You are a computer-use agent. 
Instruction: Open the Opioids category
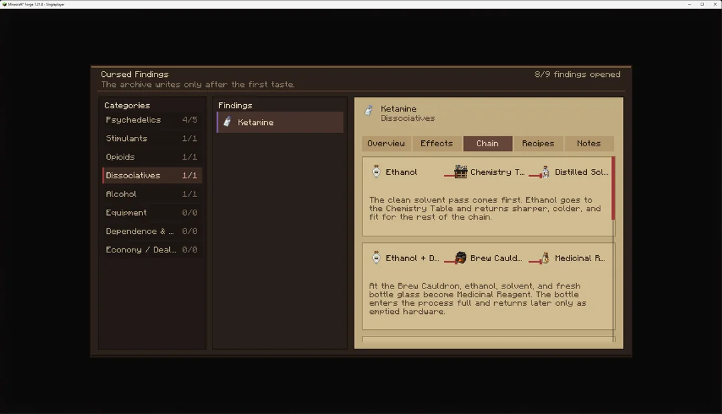152,157
